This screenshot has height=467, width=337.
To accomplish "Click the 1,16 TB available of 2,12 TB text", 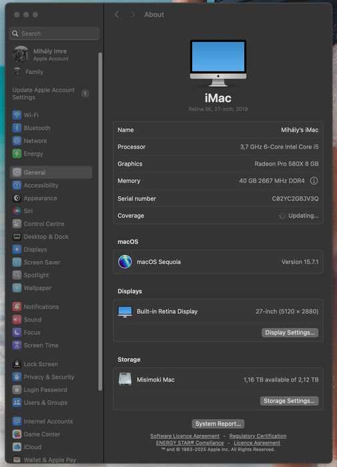I will (x=281, y=379).
